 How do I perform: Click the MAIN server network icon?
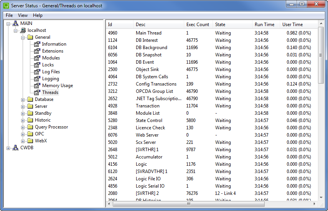[x=15, y=23]
